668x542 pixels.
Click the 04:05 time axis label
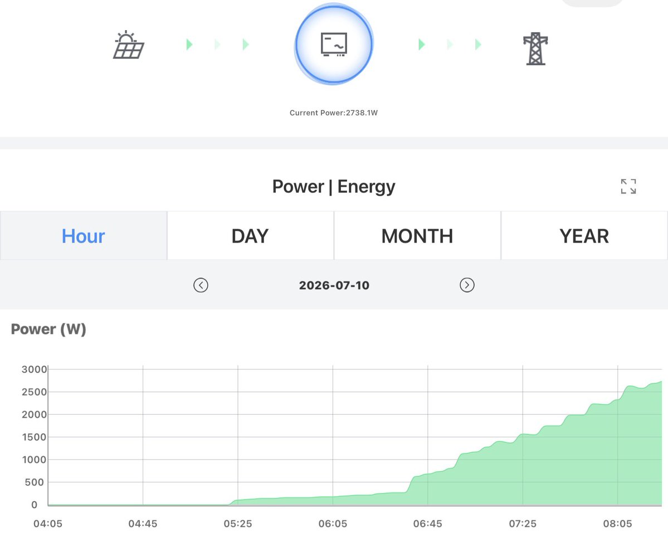point(48,524)
